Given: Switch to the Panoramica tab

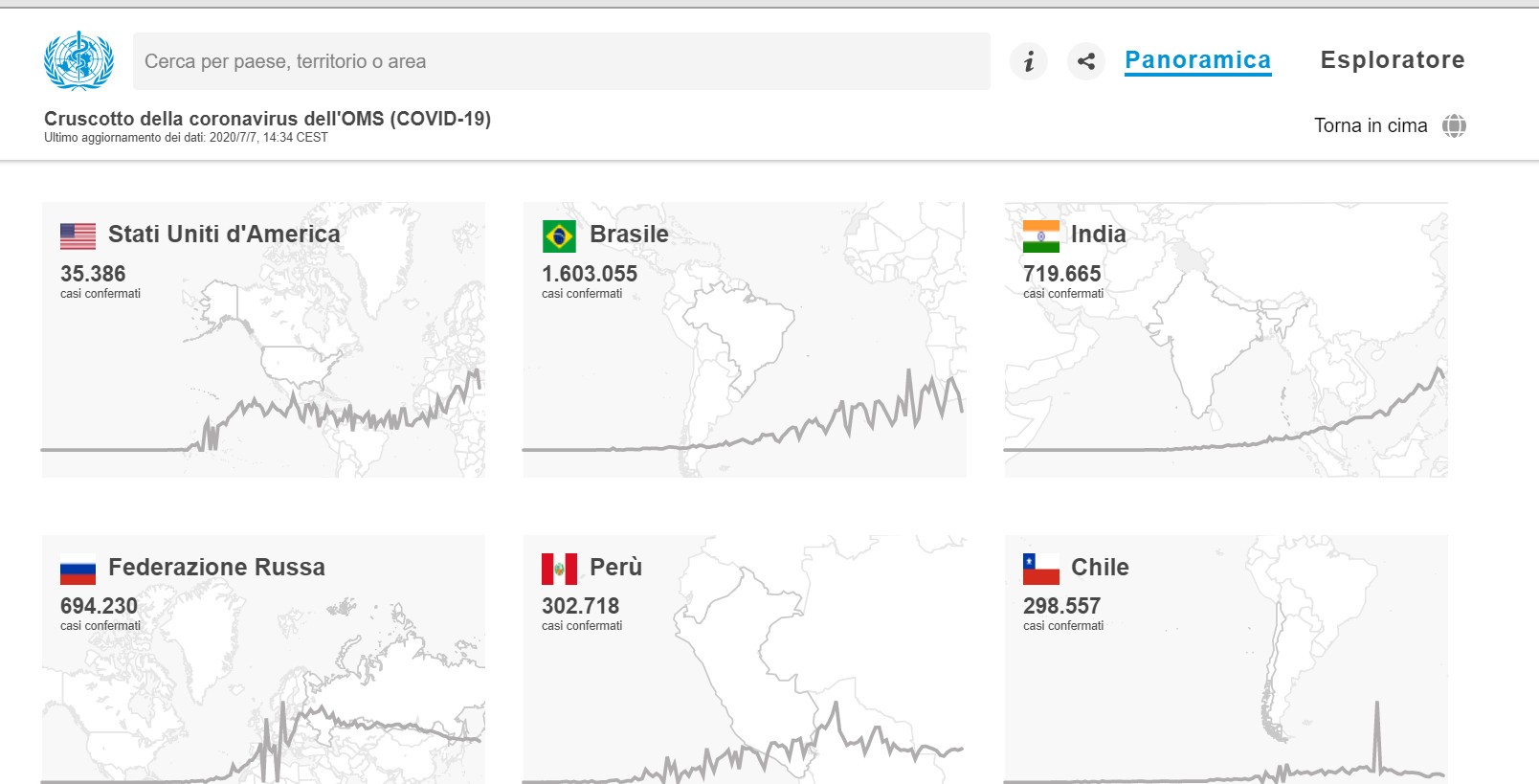Looking at the screenshot, I should pos(1197,60).
